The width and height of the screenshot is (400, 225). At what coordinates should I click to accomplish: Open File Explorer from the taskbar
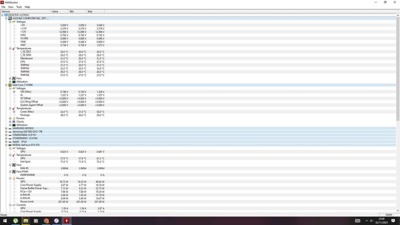point(26,221)
